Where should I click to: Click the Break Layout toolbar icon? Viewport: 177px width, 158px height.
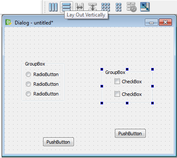point(131,7)
